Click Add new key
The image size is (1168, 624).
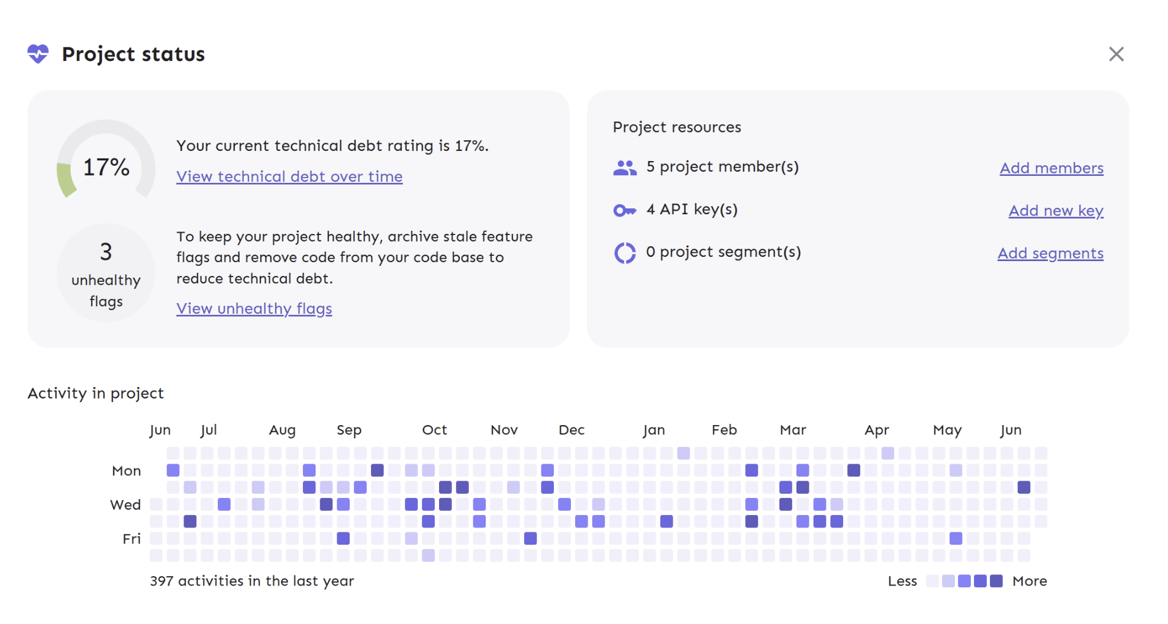point(1056,210)
